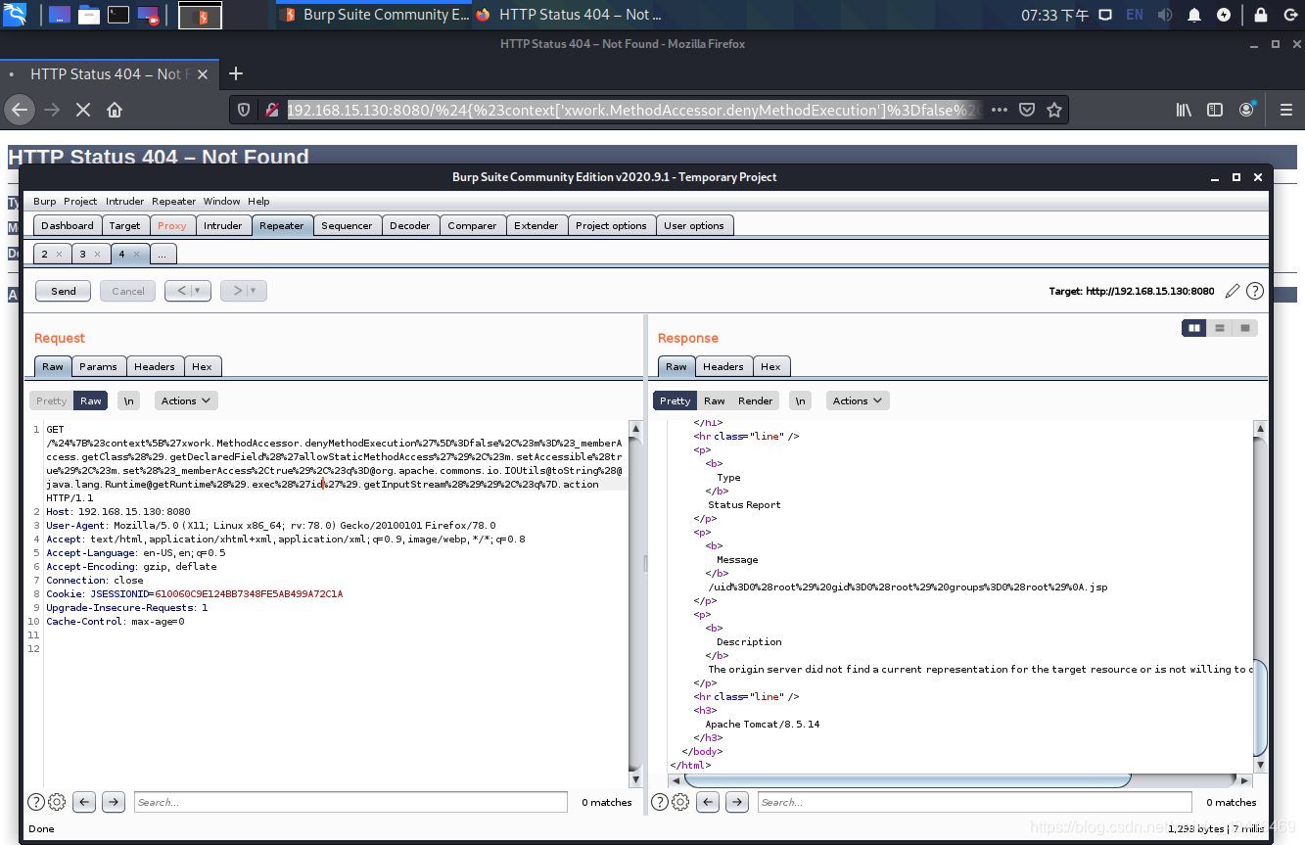Open the Kali Linux applications menu
This screenshot has height=845, width=1305.
point(15,15)
